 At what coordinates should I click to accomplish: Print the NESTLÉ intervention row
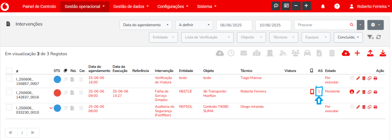[375, 92]
